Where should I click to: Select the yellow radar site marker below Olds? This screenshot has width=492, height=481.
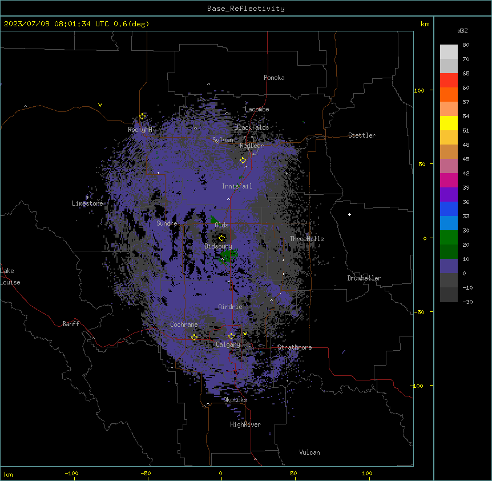tap(222, 238)
